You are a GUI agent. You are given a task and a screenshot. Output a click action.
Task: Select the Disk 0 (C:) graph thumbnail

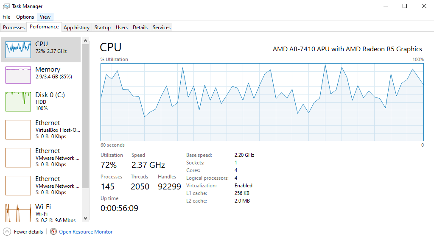coord(18,101)
